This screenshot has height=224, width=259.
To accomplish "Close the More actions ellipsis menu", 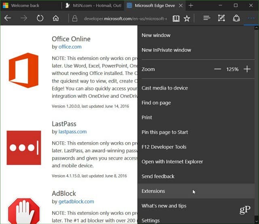I will [251, 18].
